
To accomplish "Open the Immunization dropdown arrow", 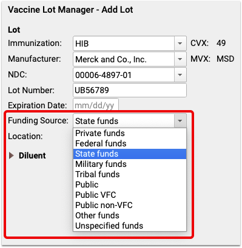I will point(180,44).
